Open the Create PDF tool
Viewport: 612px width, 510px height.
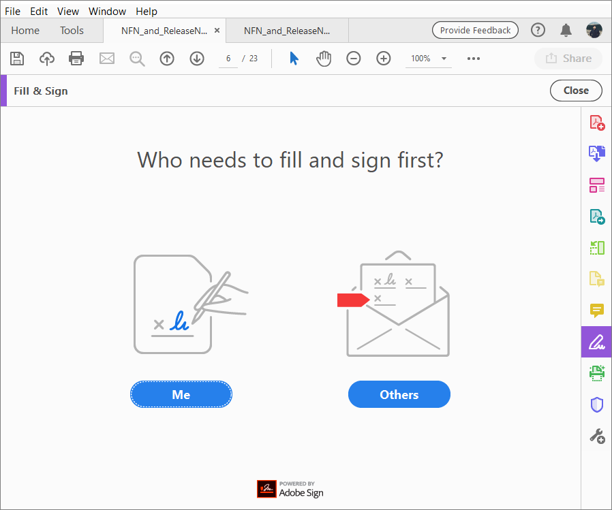point(596,123)
